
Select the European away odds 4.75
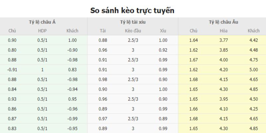253,60
